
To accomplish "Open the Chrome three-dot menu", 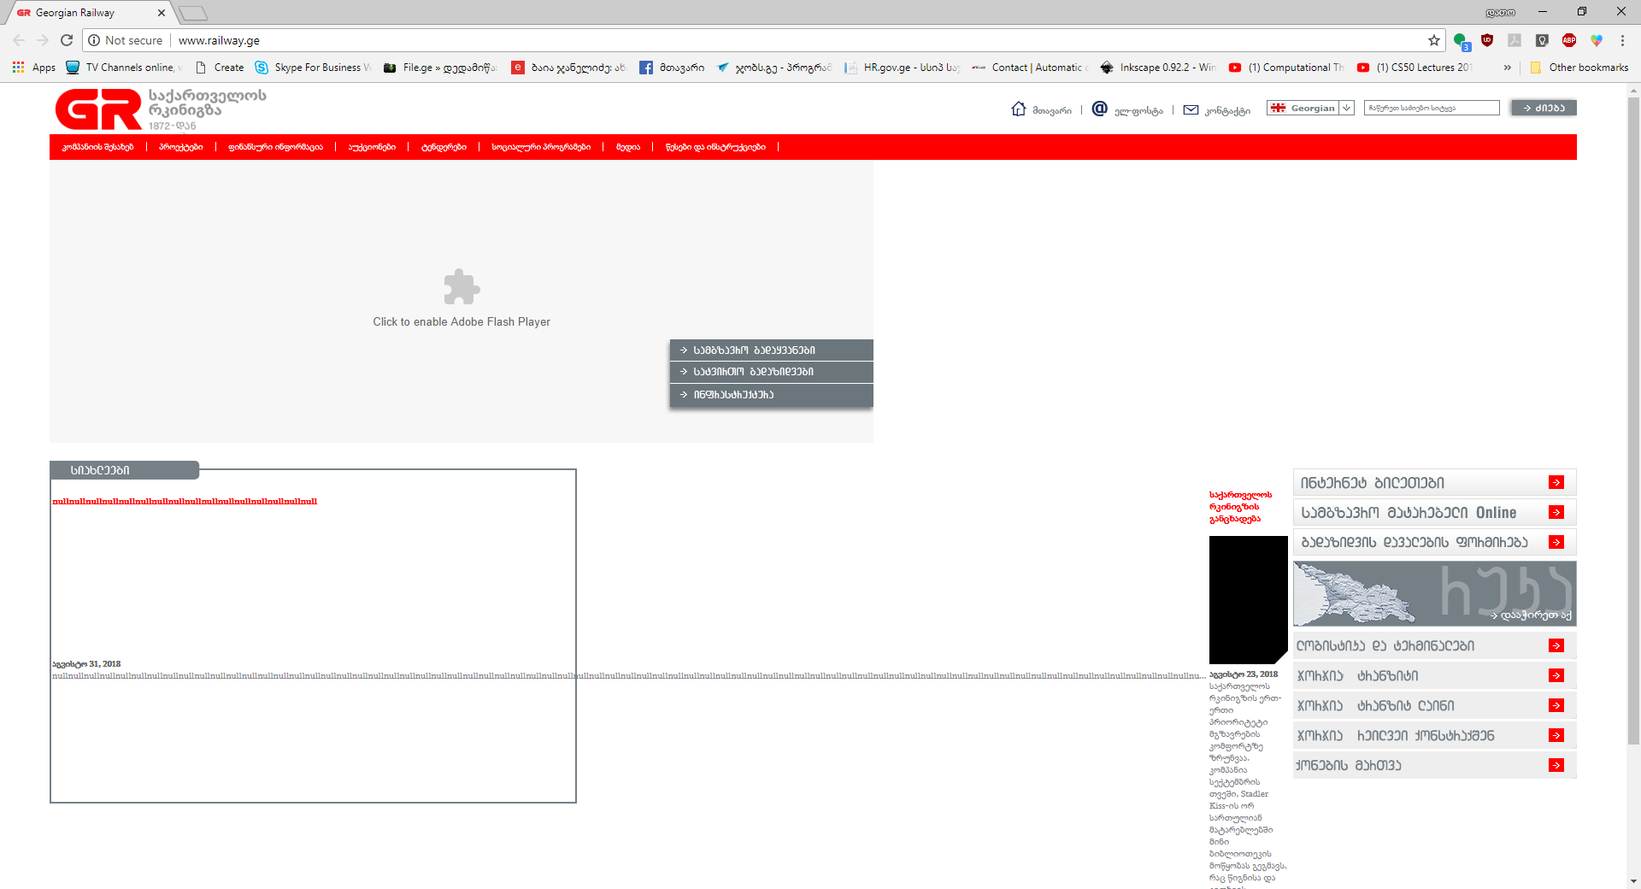I will click(1622, 40).
